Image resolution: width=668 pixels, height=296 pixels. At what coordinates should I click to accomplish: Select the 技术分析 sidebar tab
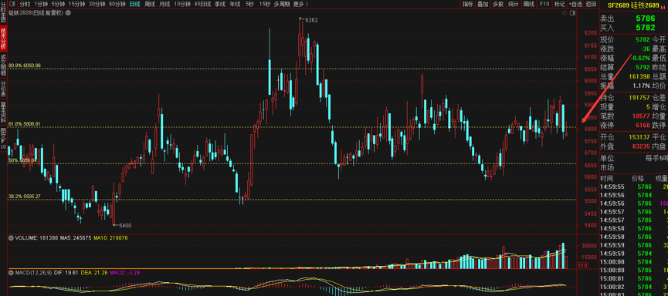point(3,38)
